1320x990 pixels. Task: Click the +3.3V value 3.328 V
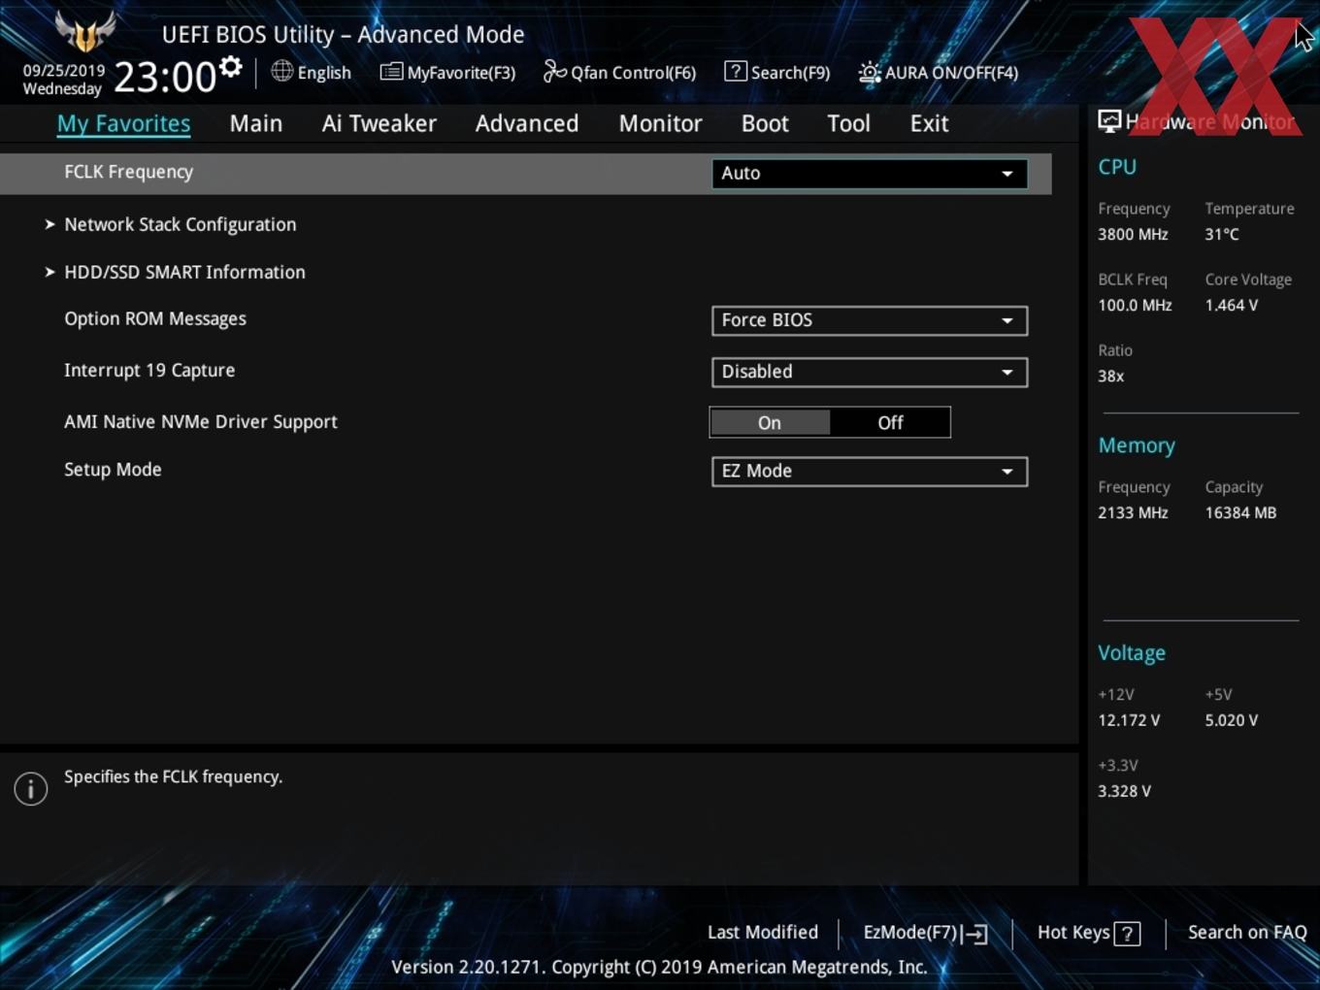(x=1124, y=791)
